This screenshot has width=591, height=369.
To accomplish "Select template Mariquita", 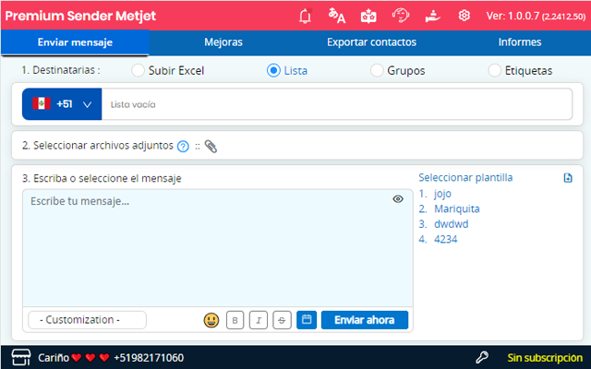I will [456, 209].
